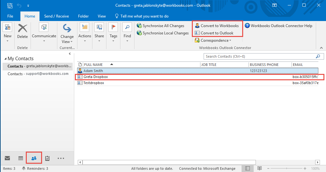This screenshot has height=172, width=326.
Task: Select Contacts support@workbooks.com folder
Action: click(x=38, y=74)
